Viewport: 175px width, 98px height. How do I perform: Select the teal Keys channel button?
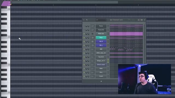[101, 38]
